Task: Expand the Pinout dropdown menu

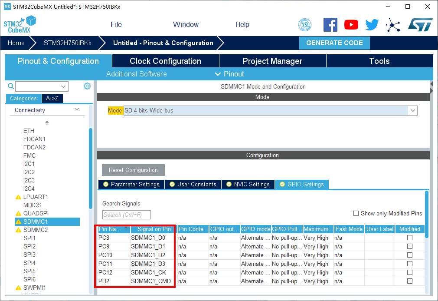Action: point(229,74)
